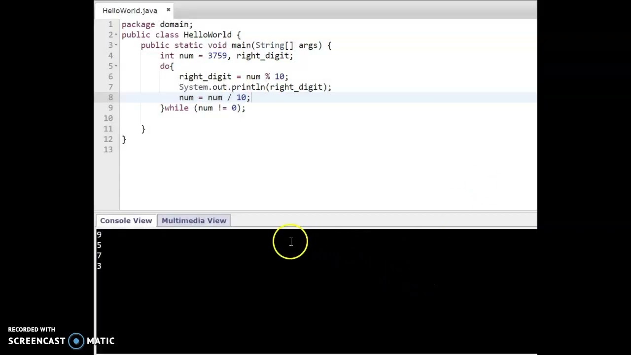This screenshot has height=355, width=631.
Task: Switch to the Console View tab
Action: pyautogui.click(x=126, y=220)
